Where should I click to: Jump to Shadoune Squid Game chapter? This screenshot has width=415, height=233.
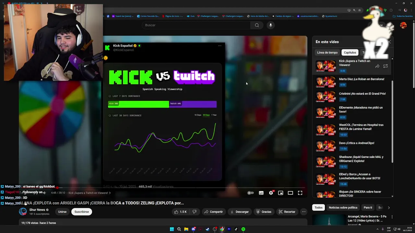[x=352, y=162]
